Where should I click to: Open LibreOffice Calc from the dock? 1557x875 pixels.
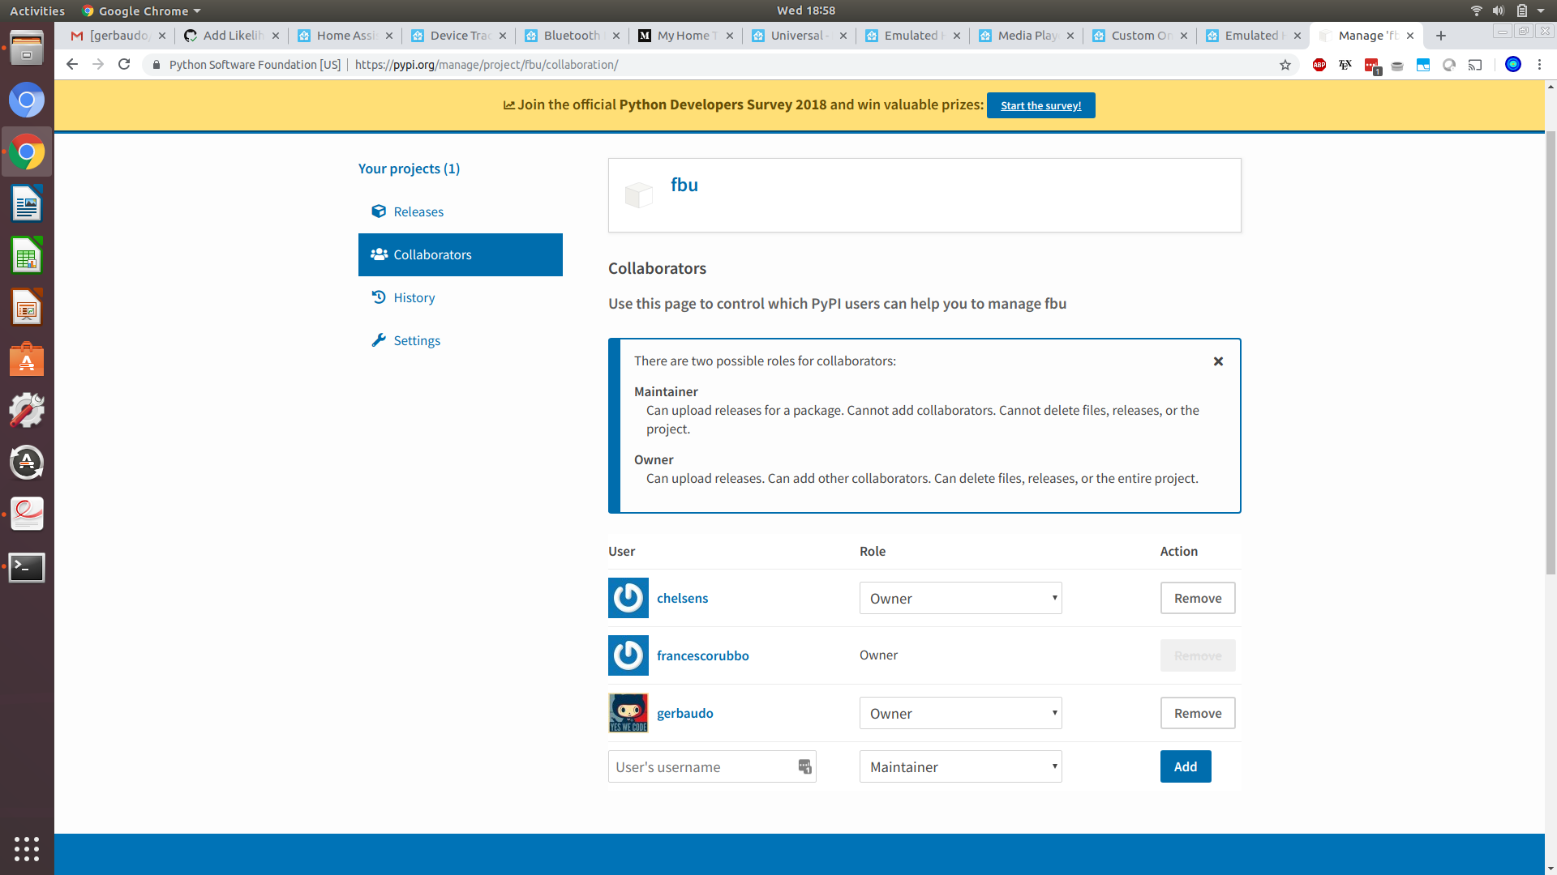click(x=27, y=257)
